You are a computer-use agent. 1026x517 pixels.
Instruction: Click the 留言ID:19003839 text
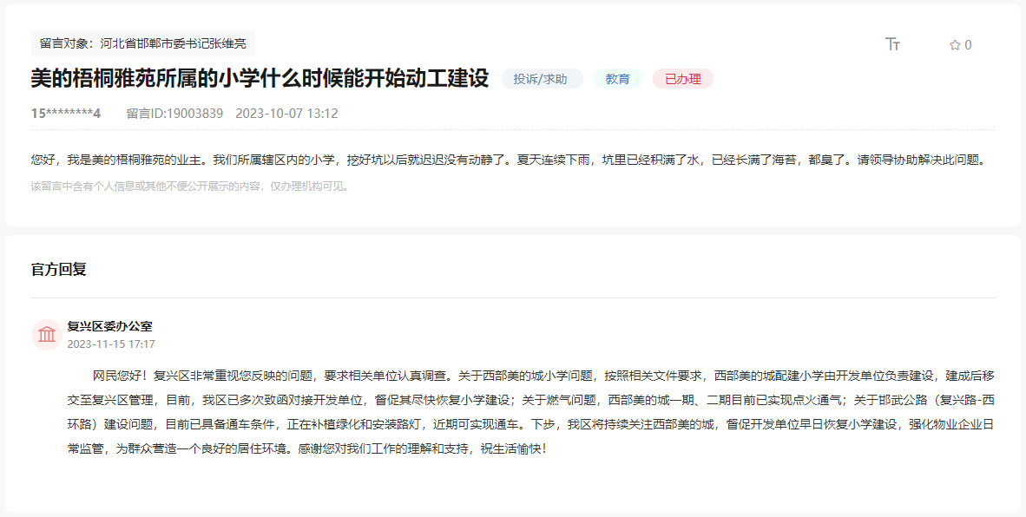[174, 114]
